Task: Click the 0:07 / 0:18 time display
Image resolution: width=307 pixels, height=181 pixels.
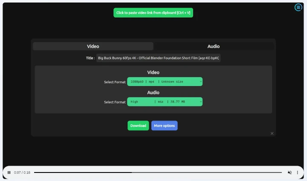Action: point(22,172)
